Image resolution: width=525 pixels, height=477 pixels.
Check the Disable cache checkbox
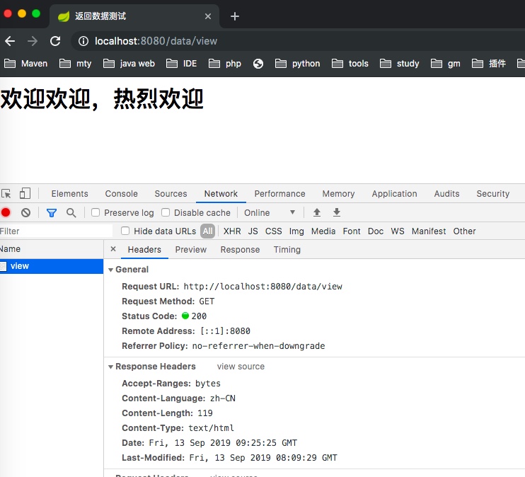coord(166,212)
